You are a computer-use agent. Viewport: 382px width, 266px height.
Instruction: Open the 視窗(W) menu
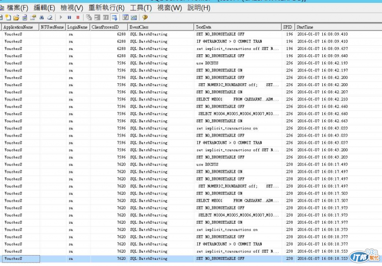click(x=170, y=8)
